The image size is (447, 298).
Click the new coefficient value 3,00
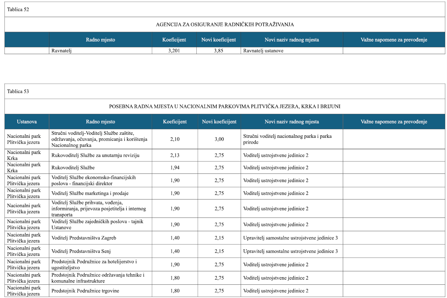coord(219,139)
